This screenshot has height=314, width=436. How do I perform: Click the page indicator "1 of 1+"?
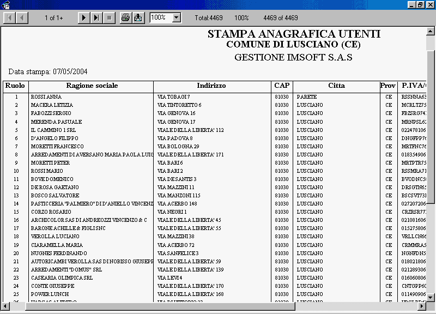coord(53,18)
